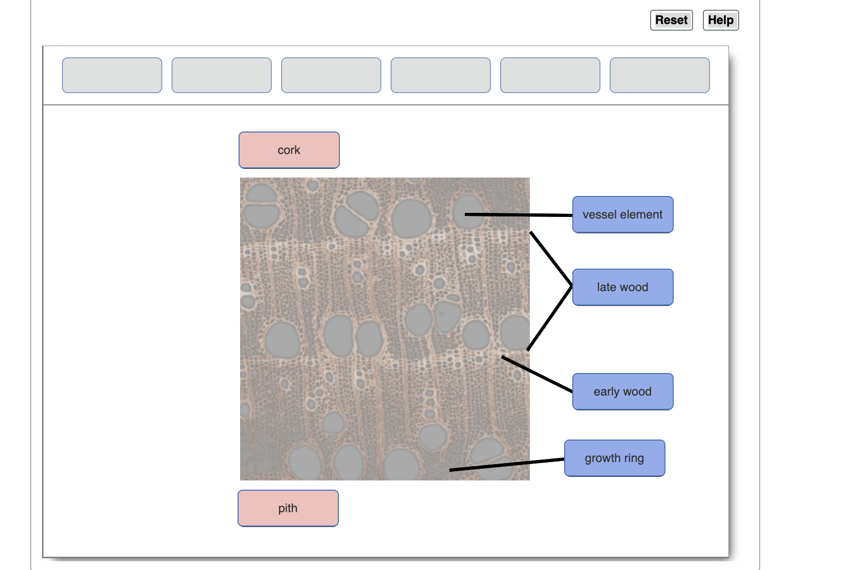The image size is (860, 570).
Task: Click the wood cross-section micrograph image
Action: pos(384,327)
